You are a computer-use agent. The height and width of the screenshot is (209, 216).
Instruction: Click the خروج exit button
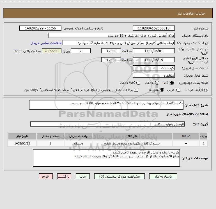click(x=46, y=176)
